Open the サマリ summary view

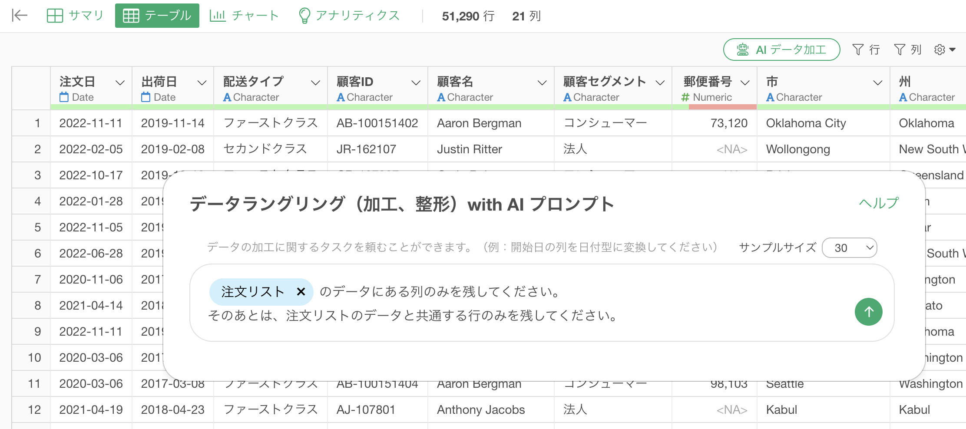[x=75, y=16]
